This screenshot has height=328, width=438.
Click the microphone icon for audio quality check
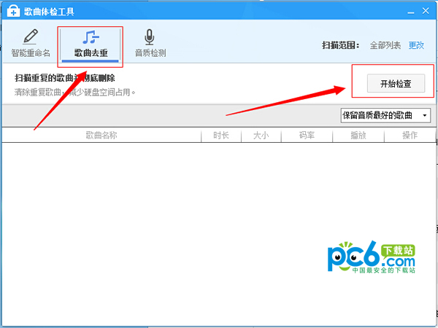pyautogui.click(x=150, y=37)
